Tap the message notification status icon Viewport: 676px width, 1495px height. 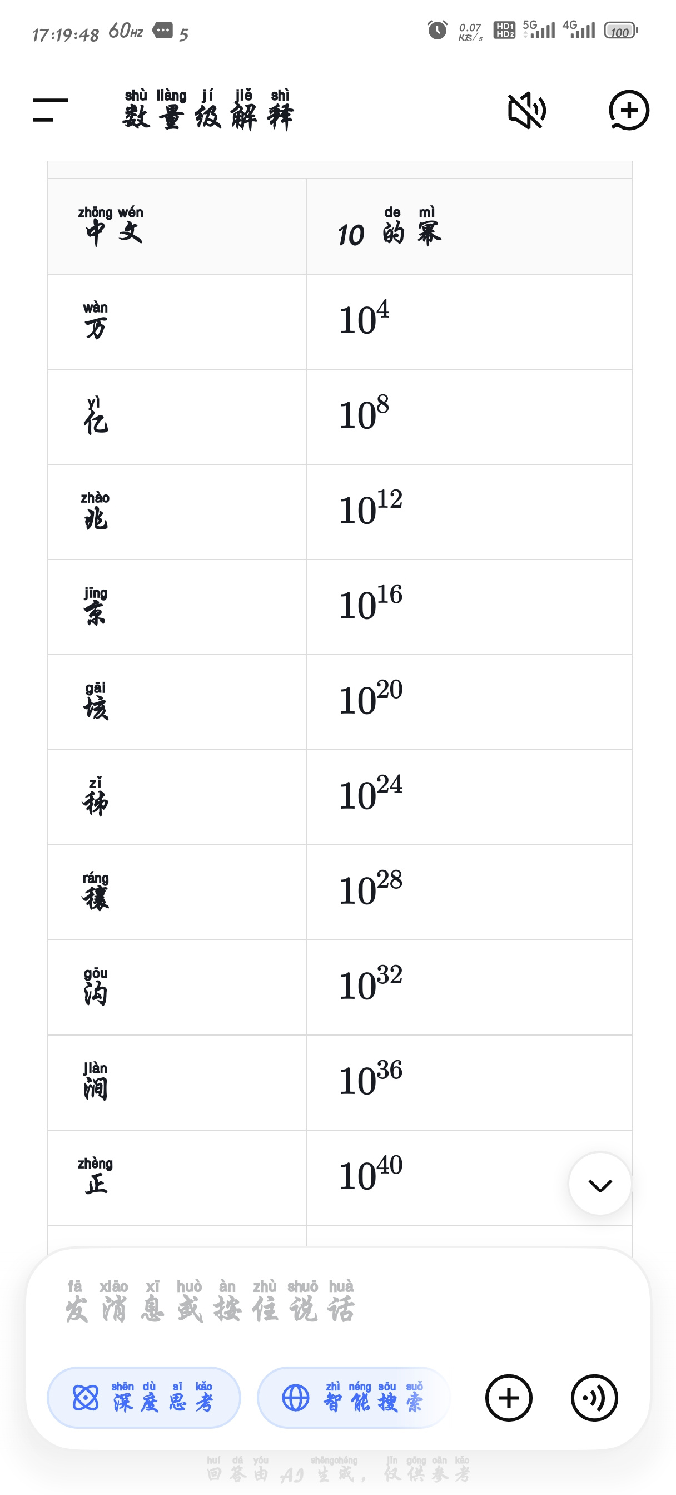(x=162, y=29)
